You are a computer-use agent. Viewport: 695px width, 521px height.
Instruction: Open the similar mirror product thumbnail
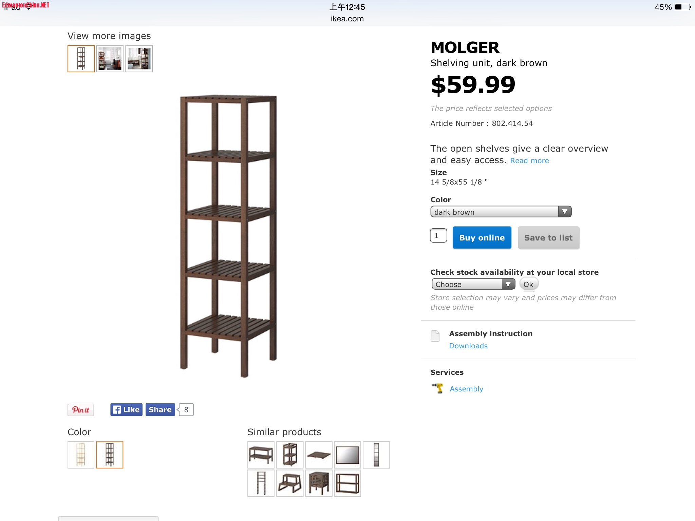coord(347,455)
